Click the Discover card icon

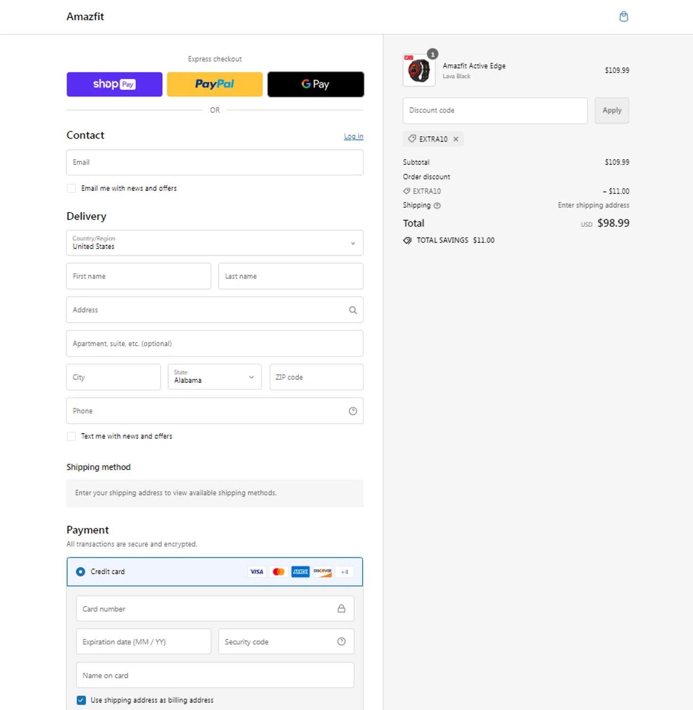point(322,572)
